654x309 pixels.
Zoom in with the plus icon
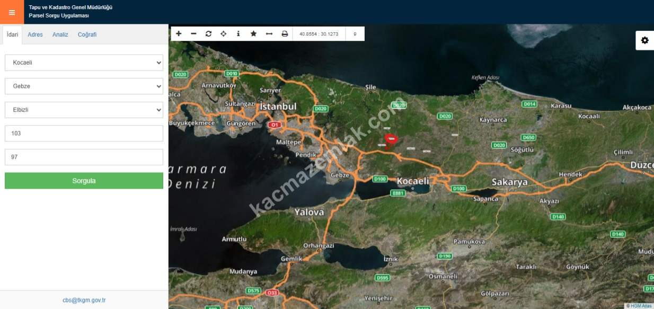(x=179, y=34)
